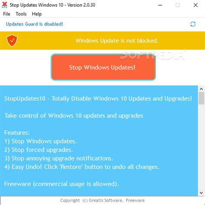Click the 'Windows Update is not blocked.' banner text
This screenshot has height=205, width=205.
pos(117,41)
